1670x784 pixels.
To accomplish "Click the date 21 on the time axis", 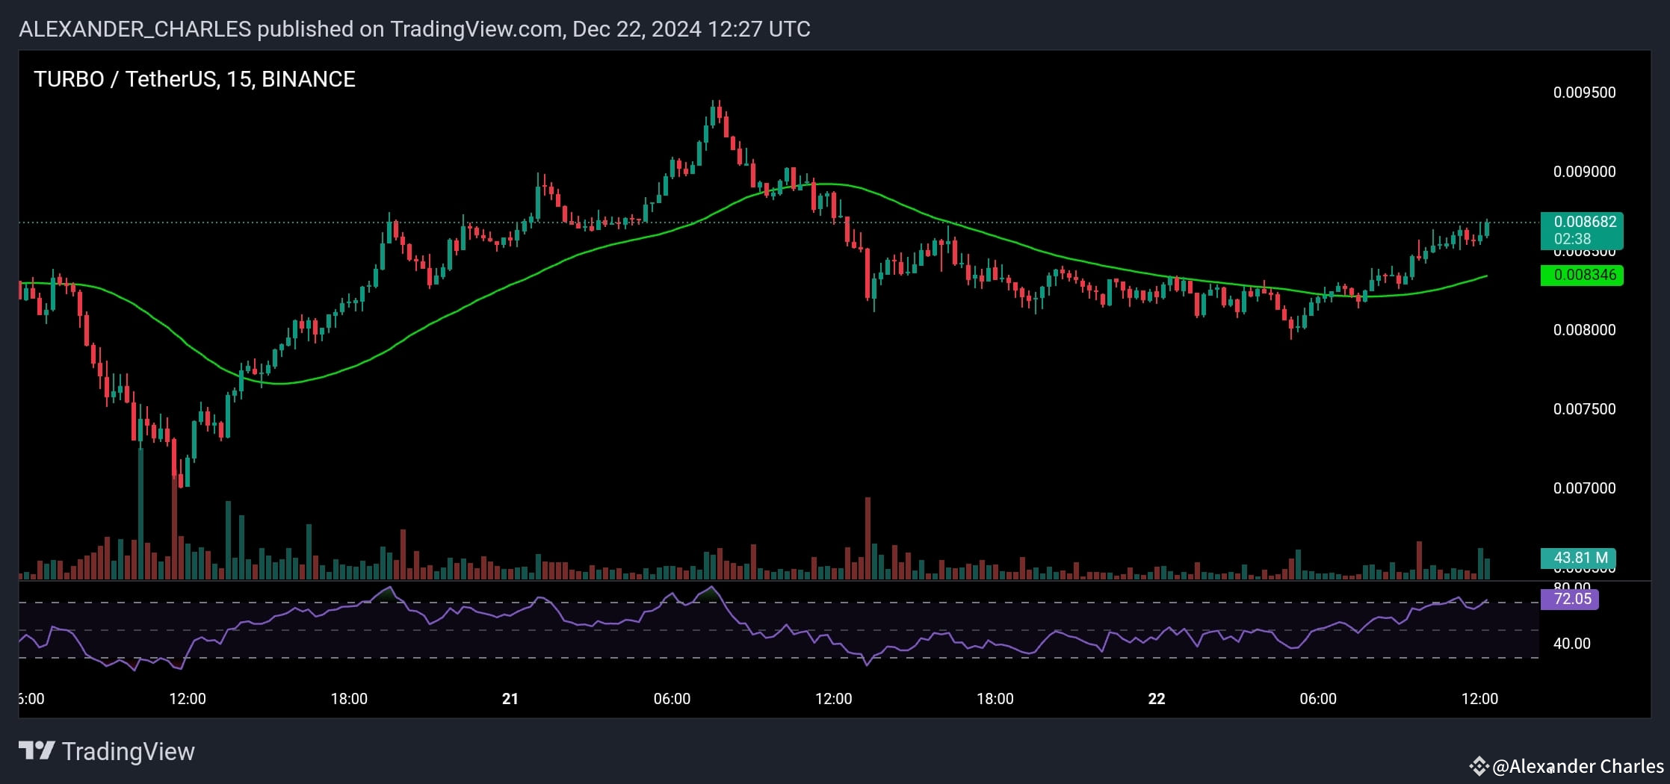I will tap(510, 699).
